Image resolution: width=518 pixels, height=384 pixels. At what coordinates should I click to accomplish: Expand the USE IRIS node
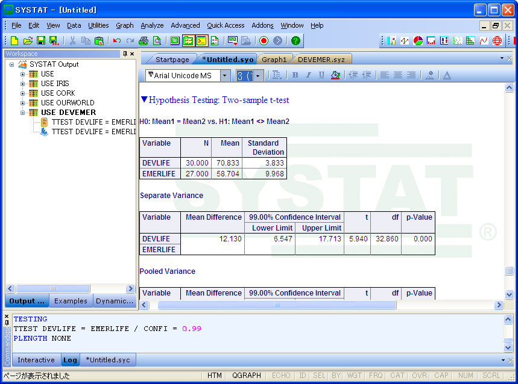point(22,84)
